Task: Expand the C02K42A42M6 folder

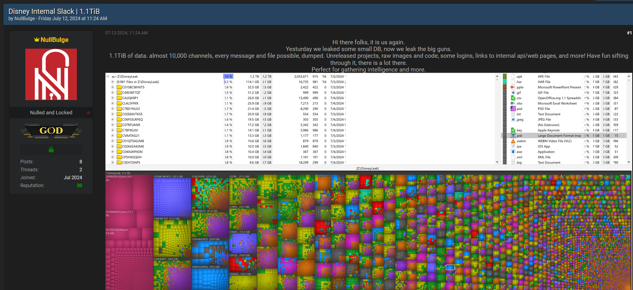Action: (113, 146)
